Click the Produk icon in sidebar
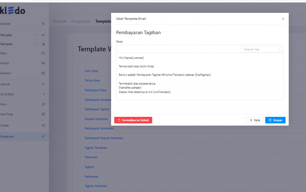 click(x=43, y=63)
